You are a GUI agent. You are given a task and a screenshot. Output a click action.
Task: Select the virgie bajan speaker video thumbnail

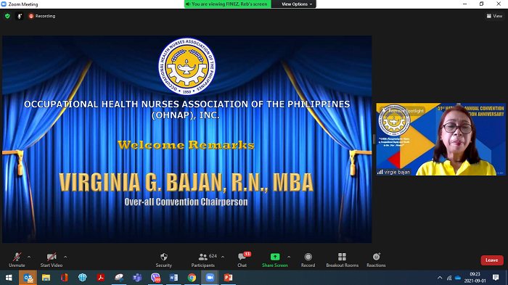tap(441, 139)
